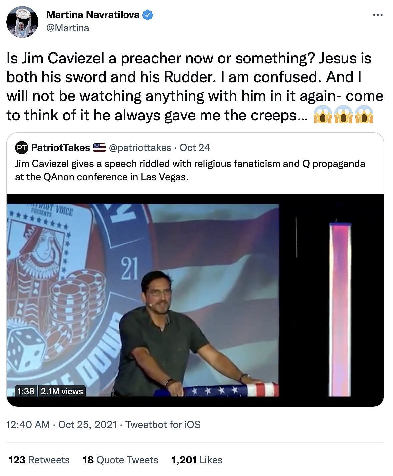Viewport: 393px width, 476px height.
Task: View the 1,201 Likes list
Action: (197, 460)
